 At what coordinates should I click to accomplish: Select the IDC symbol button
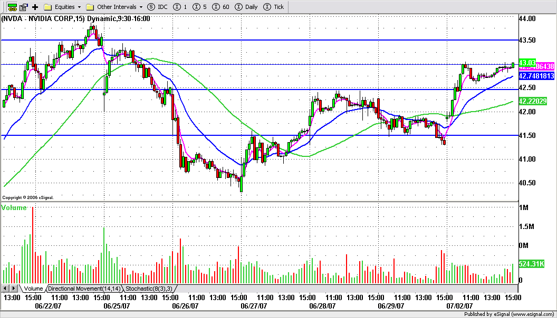(157, 7)
